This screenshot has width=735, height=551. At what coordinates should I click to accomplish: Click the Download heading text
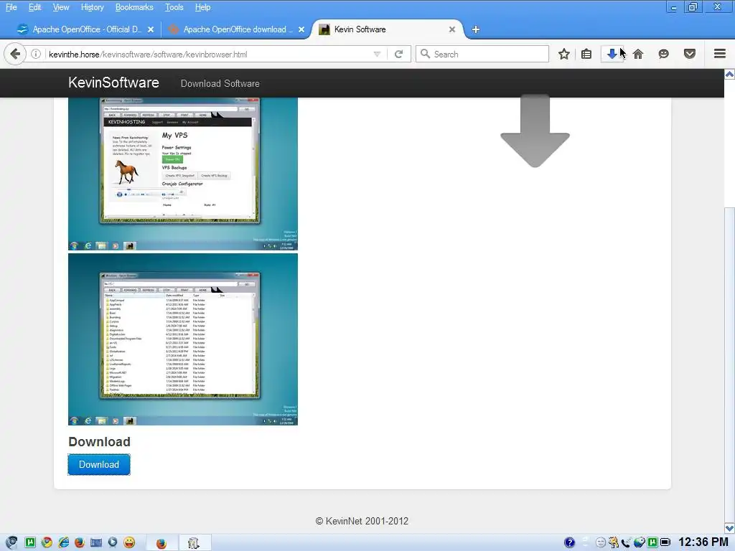click(x=99, y=441)
